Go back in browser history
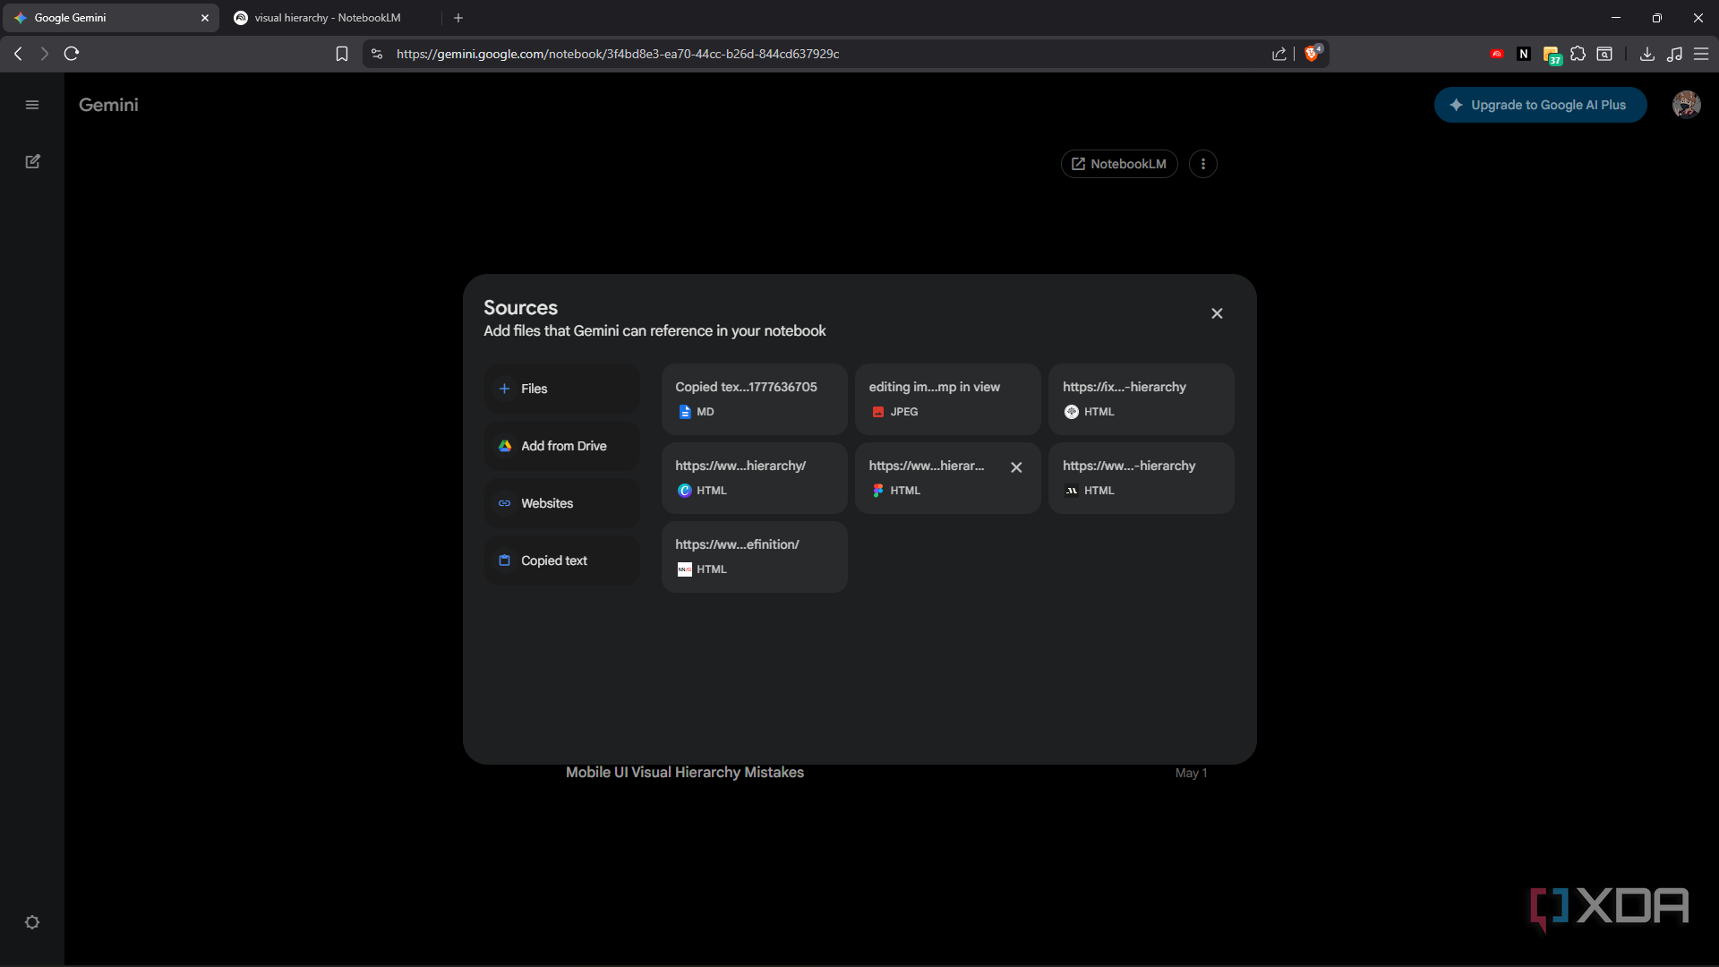Viewport: 1719px width, 967px height. 18,54
